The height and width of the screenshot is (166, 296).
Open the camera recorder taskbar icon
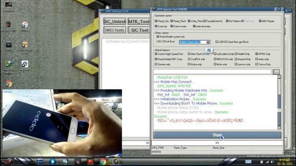78,161
